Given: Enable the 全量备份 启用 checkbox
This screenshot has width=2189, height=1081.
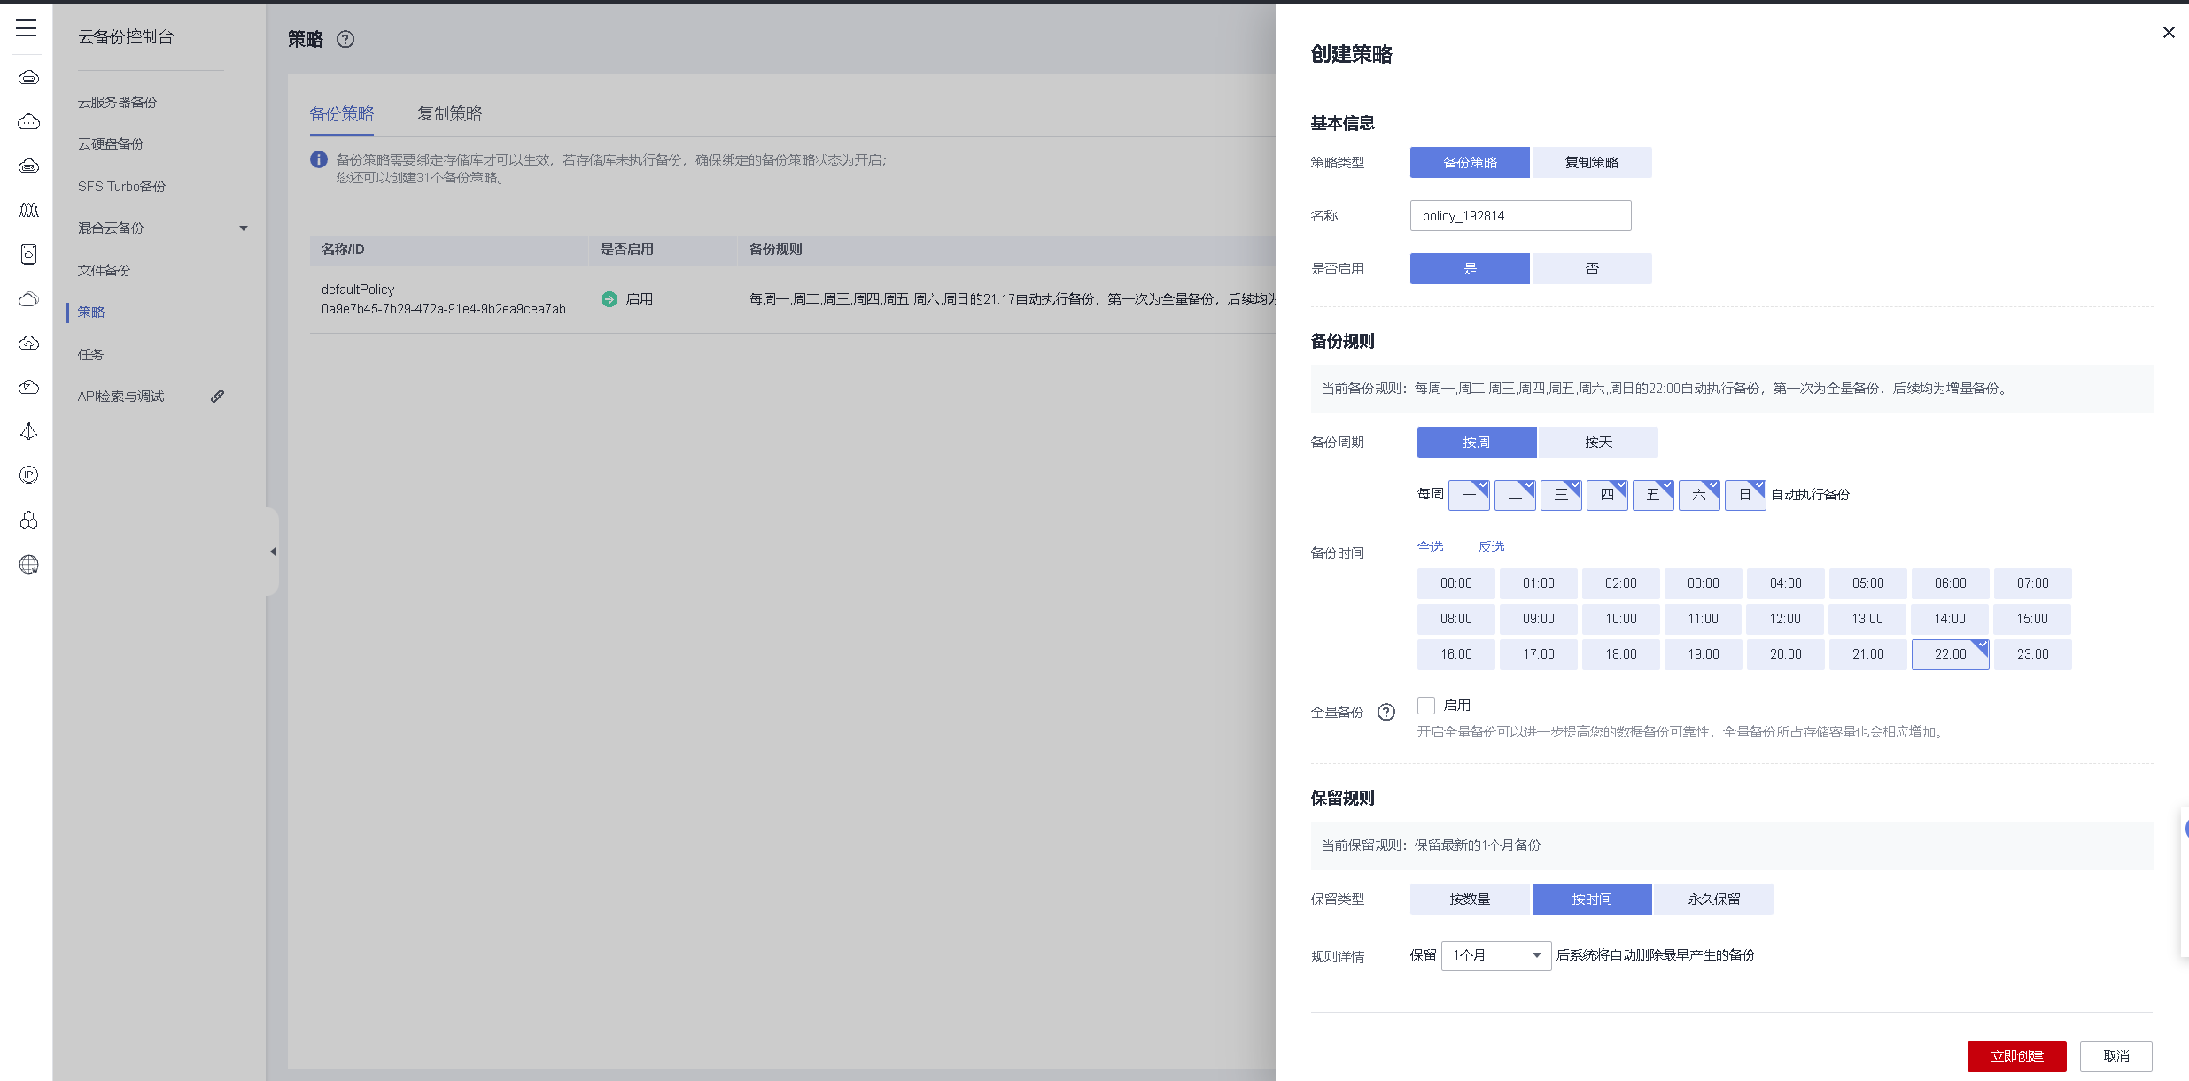Looking at the screenshot, I should [1426, 706].
